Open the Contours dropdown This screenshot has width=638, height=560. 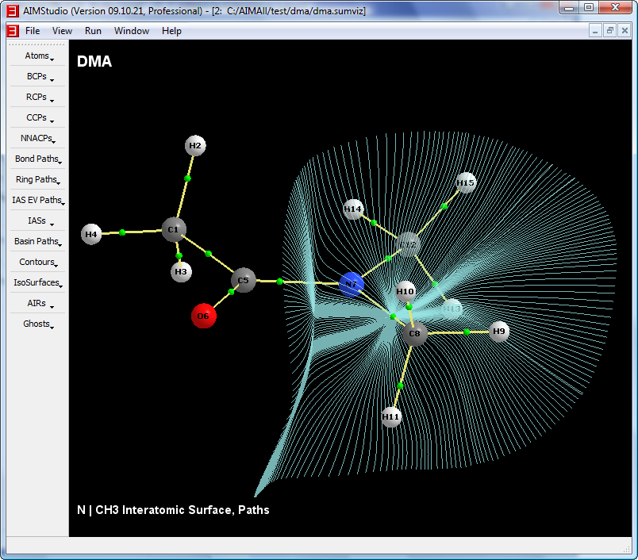coord(37,263)
